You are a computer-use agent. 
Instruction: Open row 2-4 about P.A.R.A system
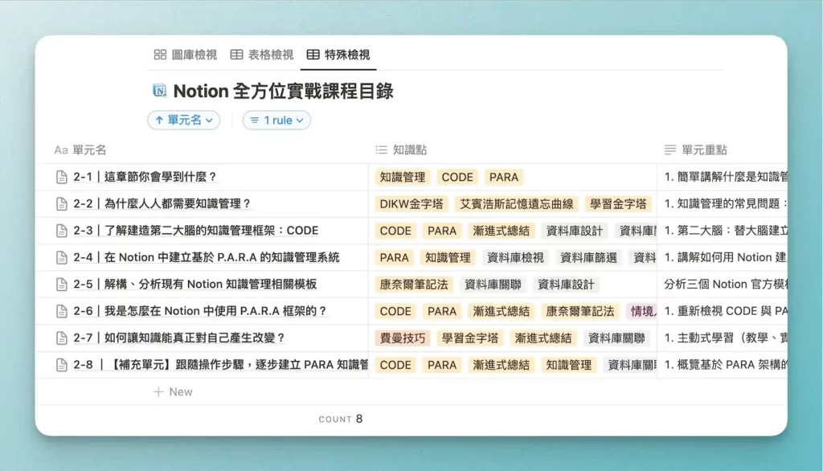pyautogui.click(x=207, y=257)
